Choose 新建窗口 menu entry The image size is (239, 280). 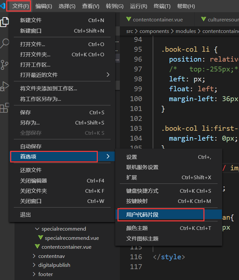[62, 31]
